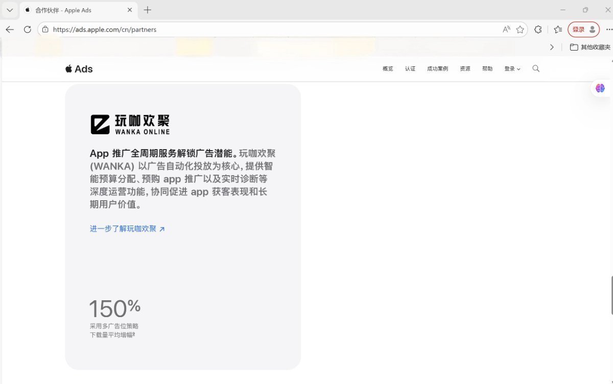Expand the 登录 dropdown in navigation
This screenshot has width=613, height=384.
click(x=512, y=69)
